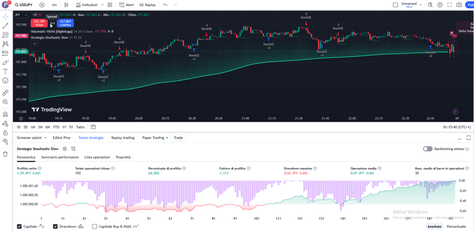Open the go-to-date calendar icon
Image resolution: width=474 pixels, height=231 pixels.
point(93,127)
